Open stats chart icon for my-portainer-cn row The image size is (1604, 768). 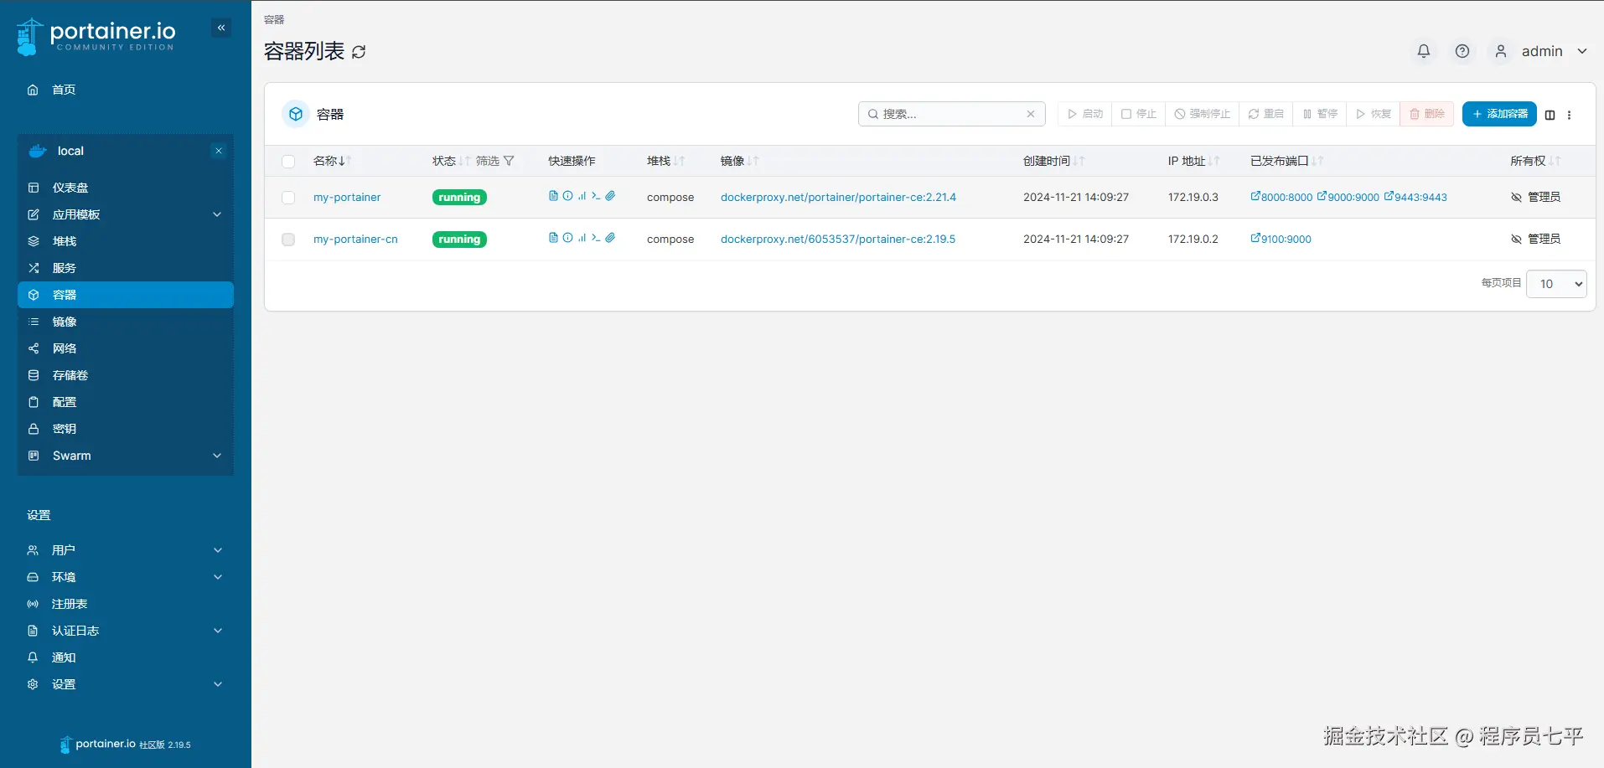(x=582, y=238)
